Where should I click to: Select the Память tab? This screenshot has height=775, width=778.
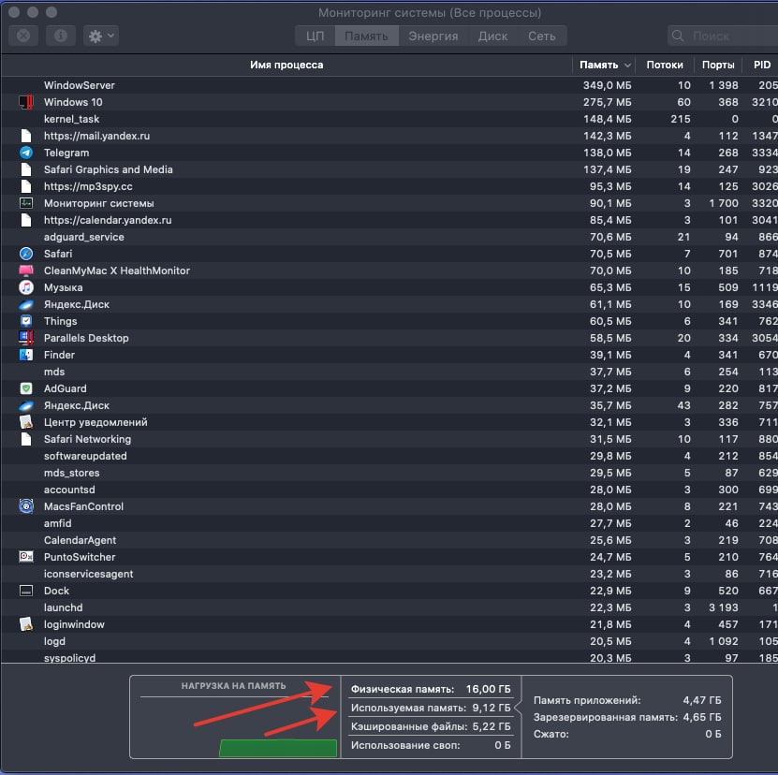coord(366,37)
